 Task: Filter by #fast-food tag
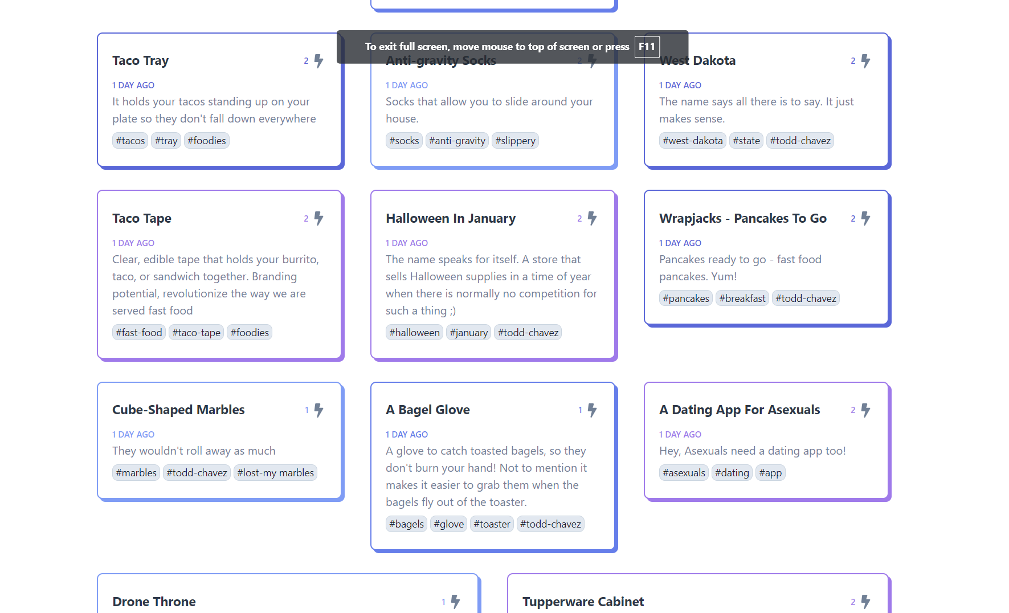139,333
